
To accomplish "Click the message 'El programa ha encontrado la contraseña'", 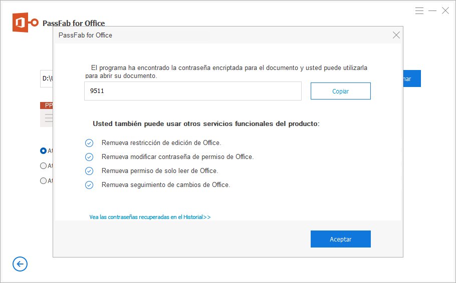I will tap(226, 71).
